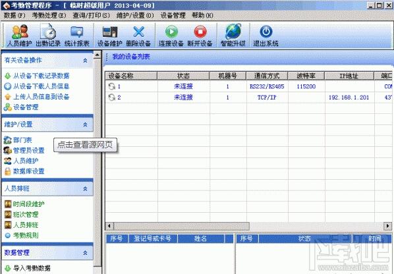Click 波特率 column header
The height and width of the screenshot is (274, 394).
306,76
